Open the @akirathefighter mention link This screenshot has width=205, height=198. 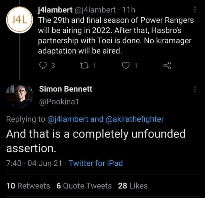coord(135,119)
